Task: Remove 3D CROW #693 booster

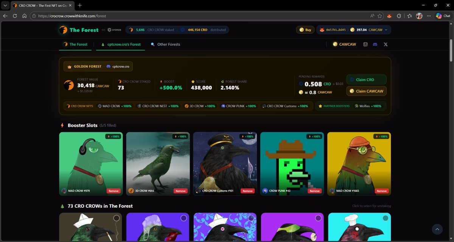Action: tap(181, 191)
